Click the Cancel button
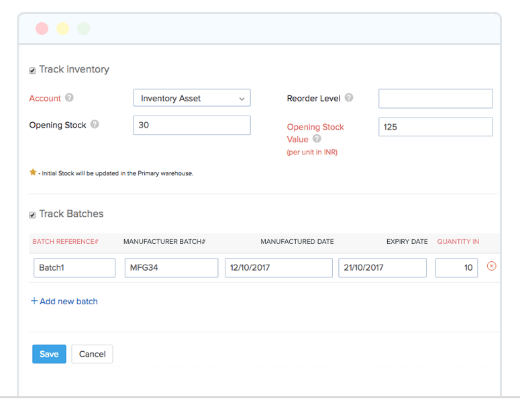 (x=92, y=354)
